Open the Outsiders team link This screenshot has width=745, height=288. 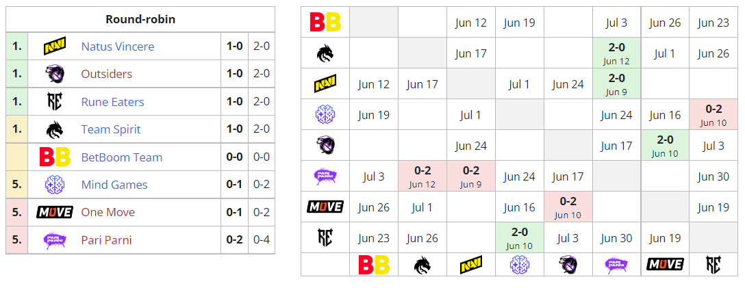(x=106, y=74)
